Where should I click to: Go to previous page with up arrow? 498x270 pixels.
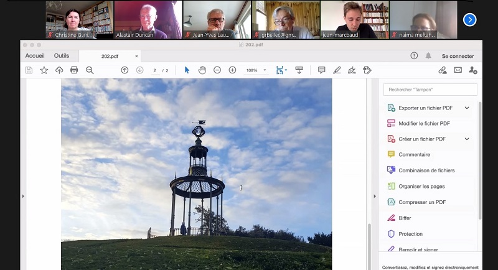pos(125,70)
